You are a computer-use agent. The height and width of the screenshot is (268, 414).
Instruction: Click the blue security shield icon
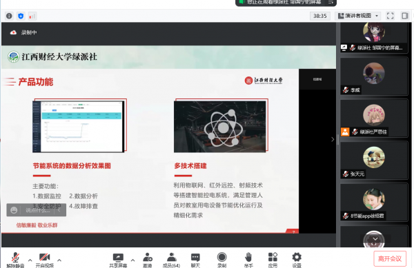(x=21, y=16)
